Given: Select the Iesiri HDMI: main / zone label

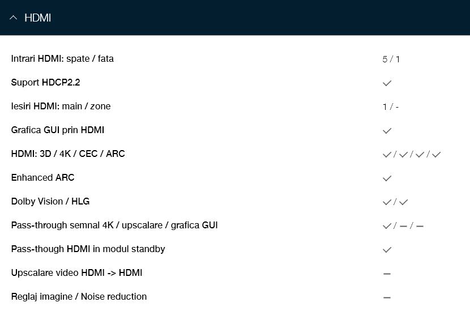Looking at the screenshot, I should click(x=61, y=106).
